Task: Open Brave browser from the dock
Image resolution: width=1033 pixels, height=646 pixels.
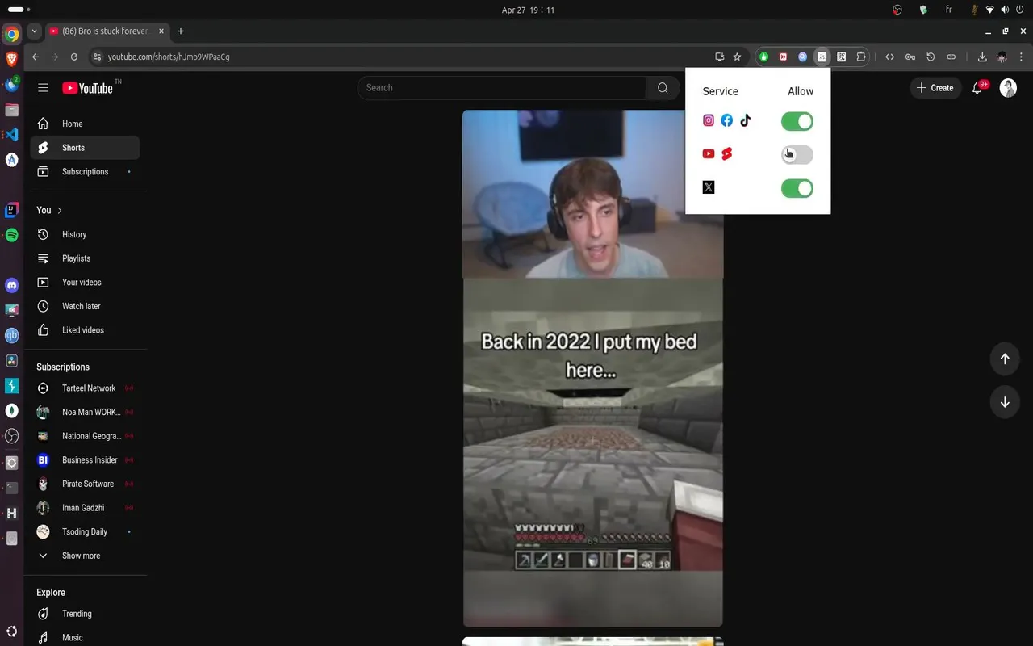Action: (x=11, y=59)
